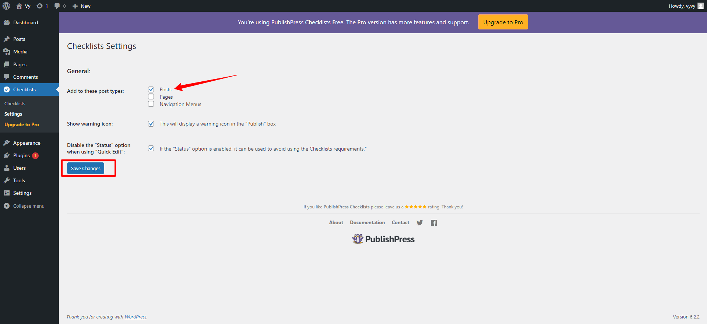Click the Collapse menu arrow icon
The height and width of the screenshot is (324, 707).
point(7,206)
